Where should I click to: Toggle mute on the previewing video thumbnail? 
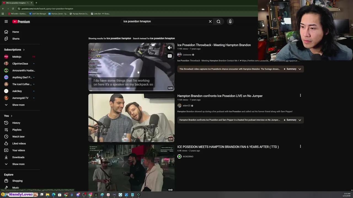170,48
